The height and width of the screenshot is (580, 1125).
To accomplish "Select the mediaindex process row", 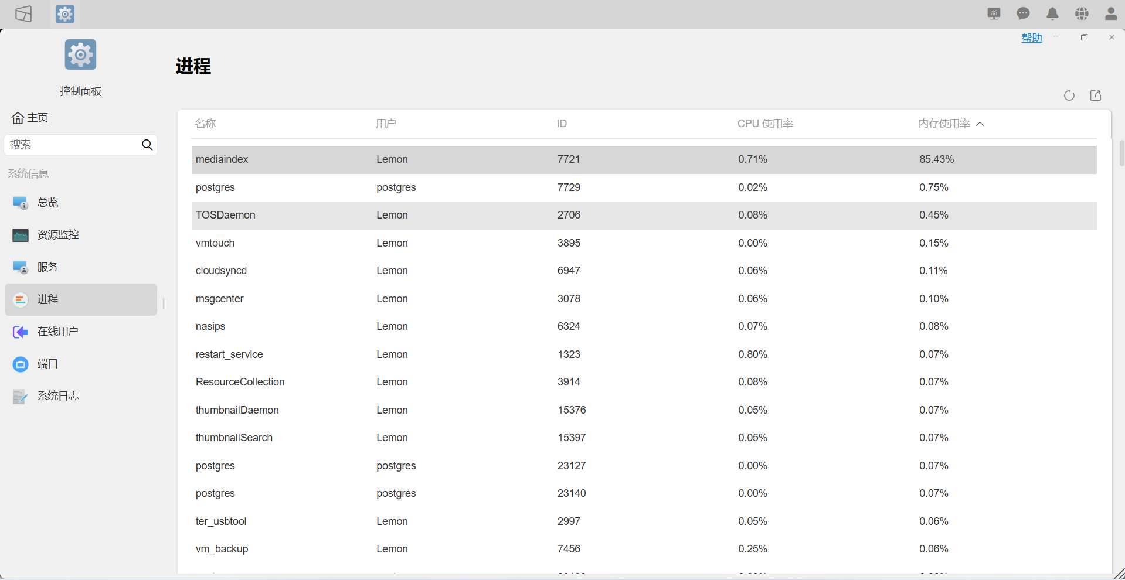I will tap(644, 159).
